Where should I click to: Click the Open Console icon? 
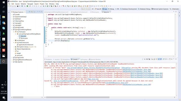pos(170,59)
